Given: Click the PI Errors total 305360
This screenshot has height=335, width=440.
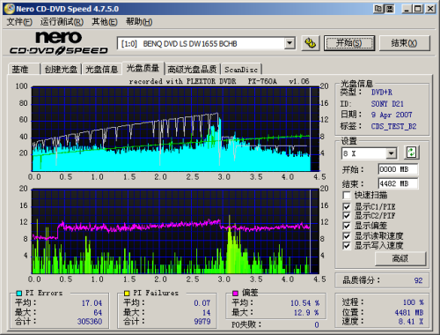Looking at the screenshot, I should tap(90, 322).
